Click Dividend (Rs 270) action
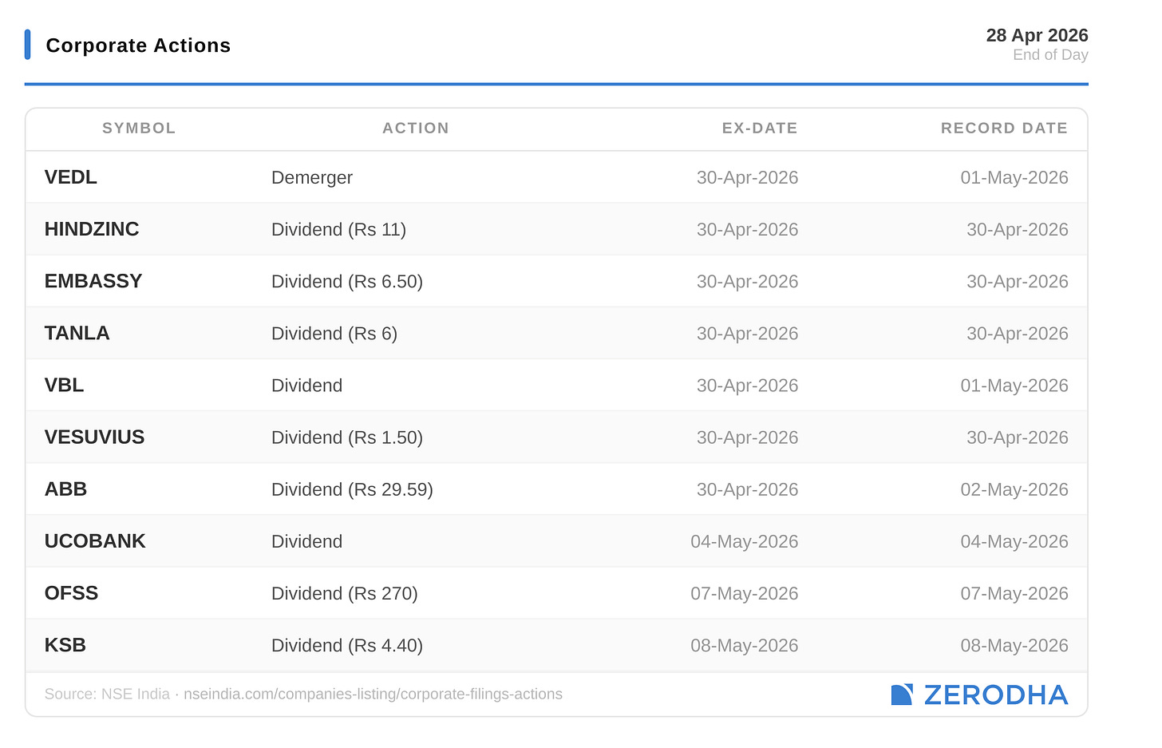Viewport: 1162px width, 748px height. coord(345,592)
